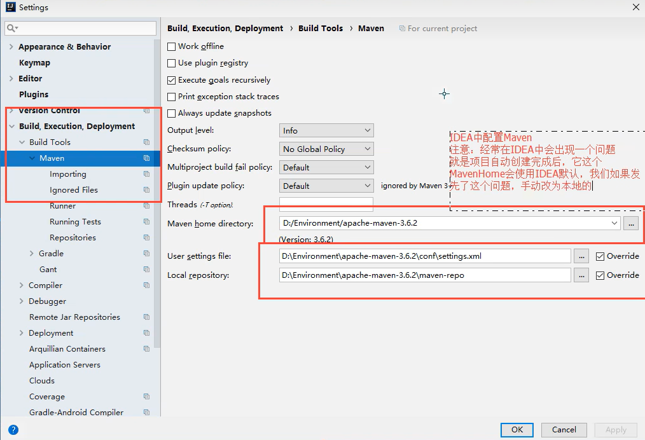
Task: Browse for Maven home directory
Action: click(x=631, y=223)
